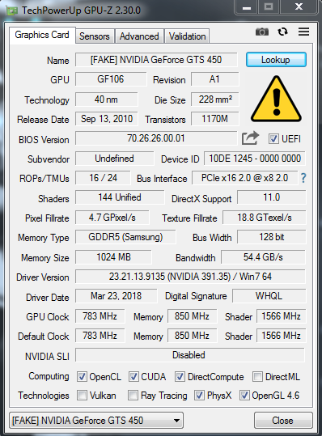Viewport: 322px width, 436px height.
Task: Click the Driver Date Mar 23, 2018 value
Action: pos(116,296)
